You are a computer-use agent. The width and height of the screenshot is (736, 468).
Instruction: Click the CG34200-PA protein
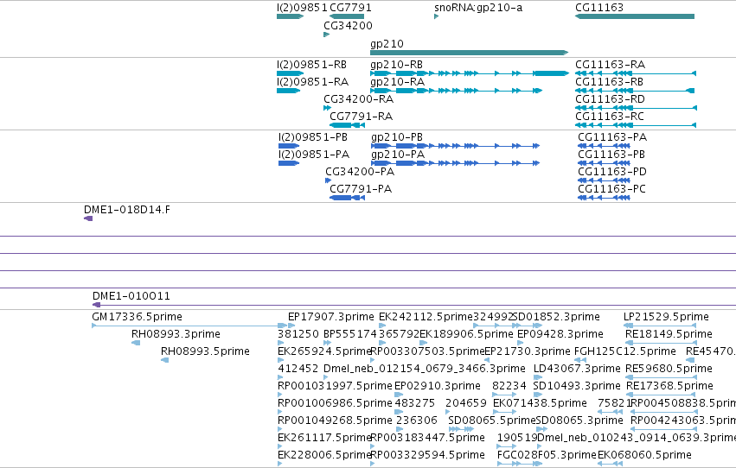point(328,180)
